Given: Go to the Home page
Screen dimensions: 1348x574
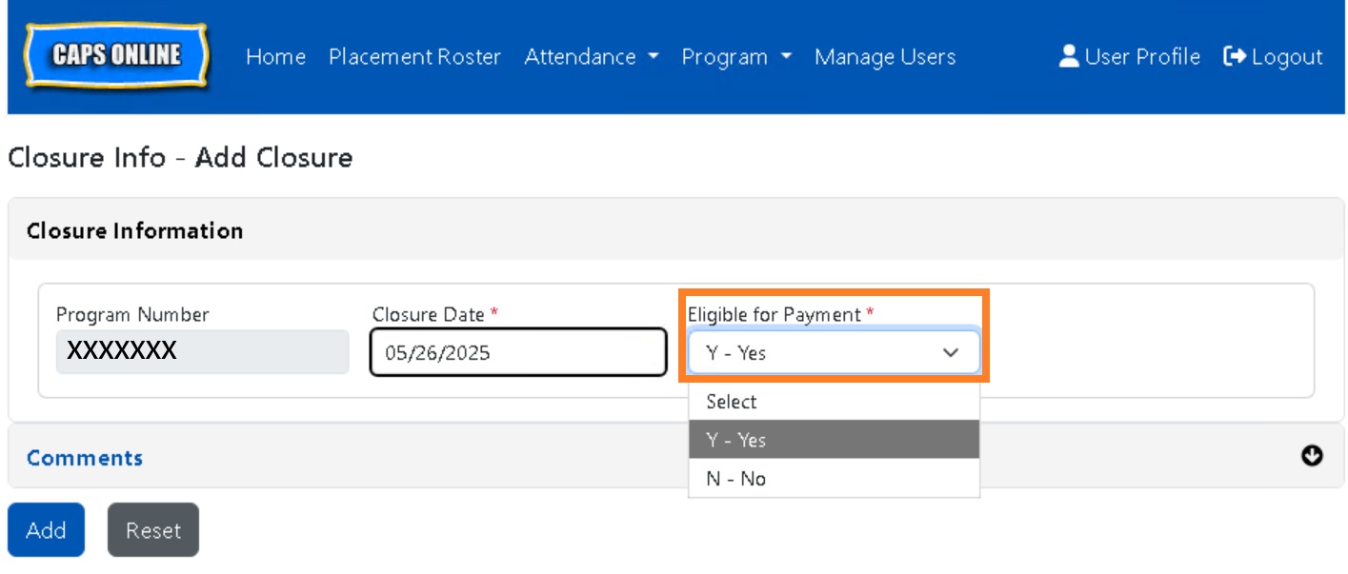Looking at the screenshot, I should point(275,57).
